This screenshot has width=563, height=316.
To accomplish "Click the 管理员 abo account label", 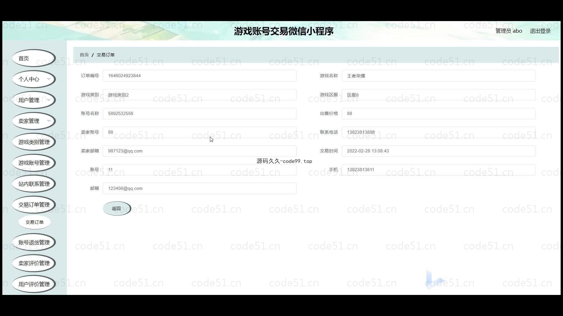I will pyautogui.click(x=509, y=31).
